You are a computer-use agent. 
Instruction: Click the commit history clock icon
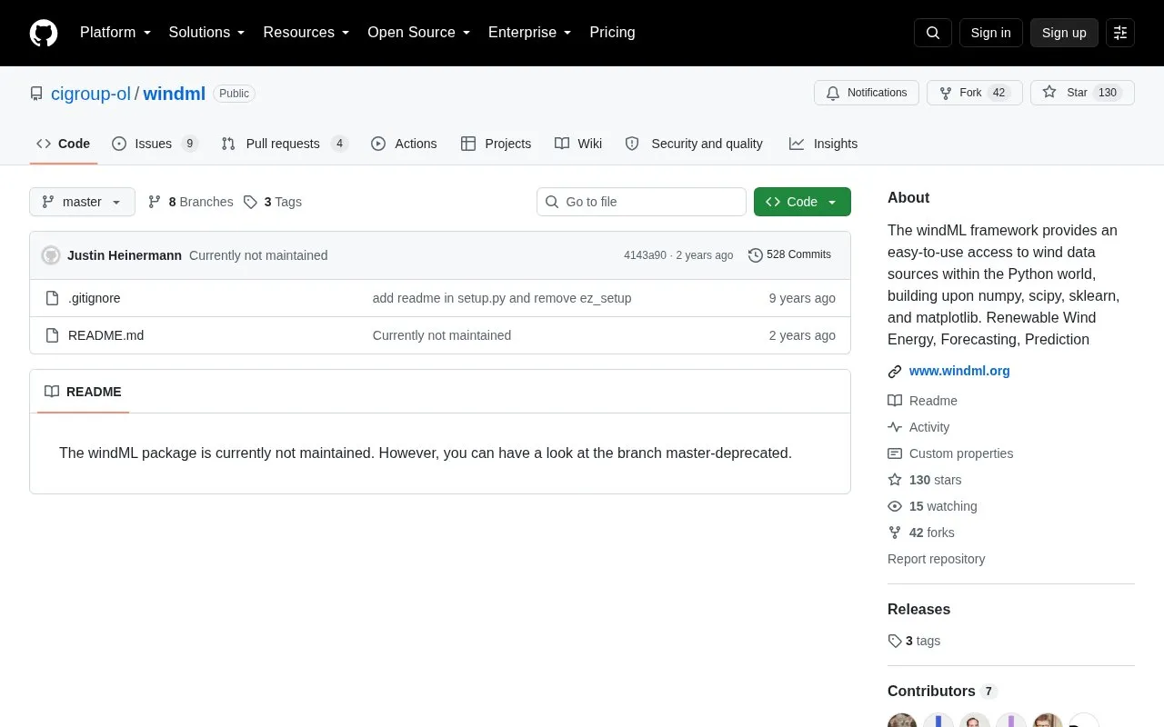coord(755,255)
